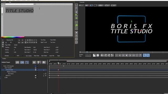
Task: Switch to the Controls tab
Action: point(4,2)
